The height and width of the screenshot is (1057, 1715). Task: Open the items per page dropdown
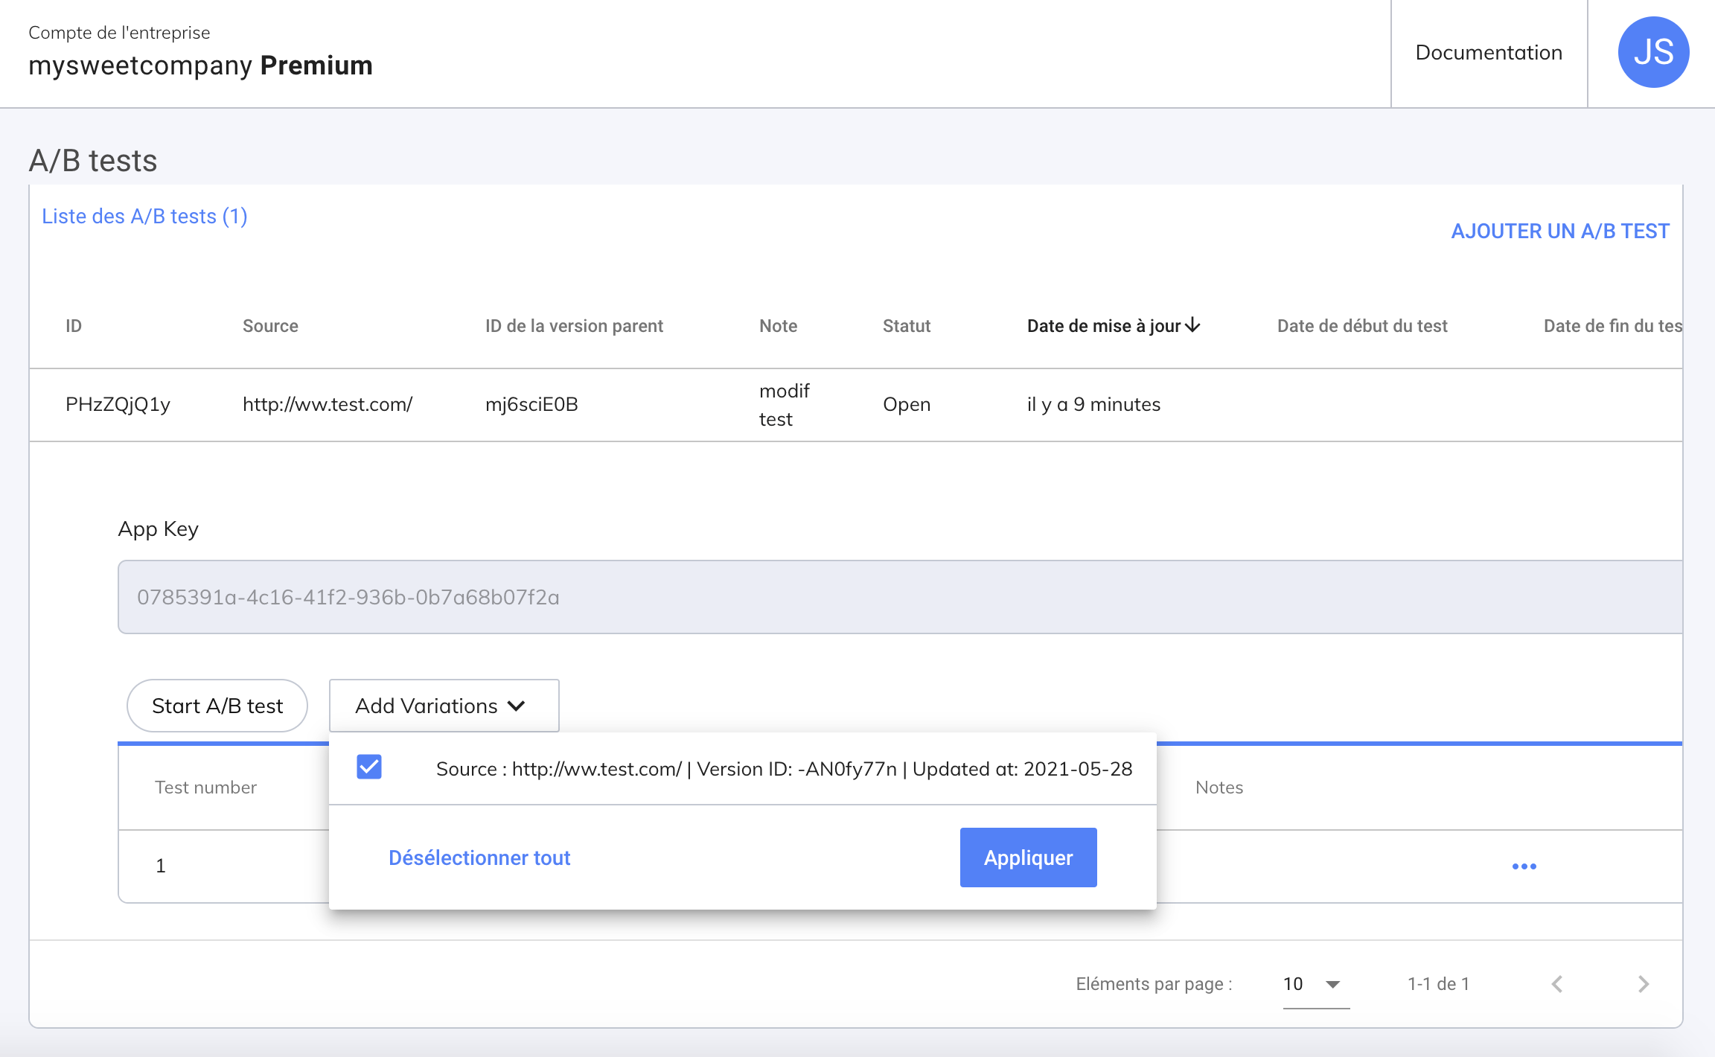pyautogui.click(x=1315, y=984)
